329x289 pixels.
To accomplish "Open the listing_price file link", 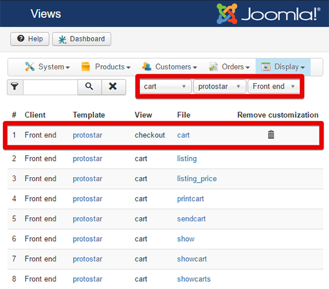I will click(x=197, y=179).
